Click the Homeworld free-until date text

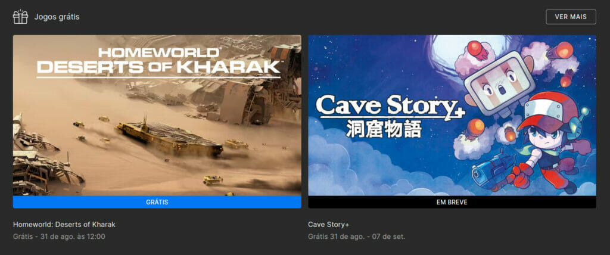point(59,237)
